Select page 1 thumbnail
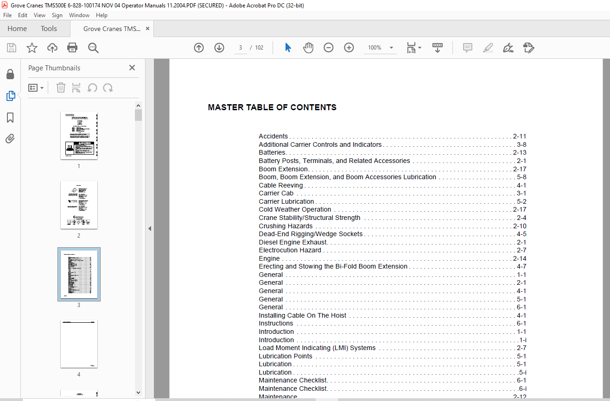This screenshot has height=401, width=610. [x=79, y=136]
